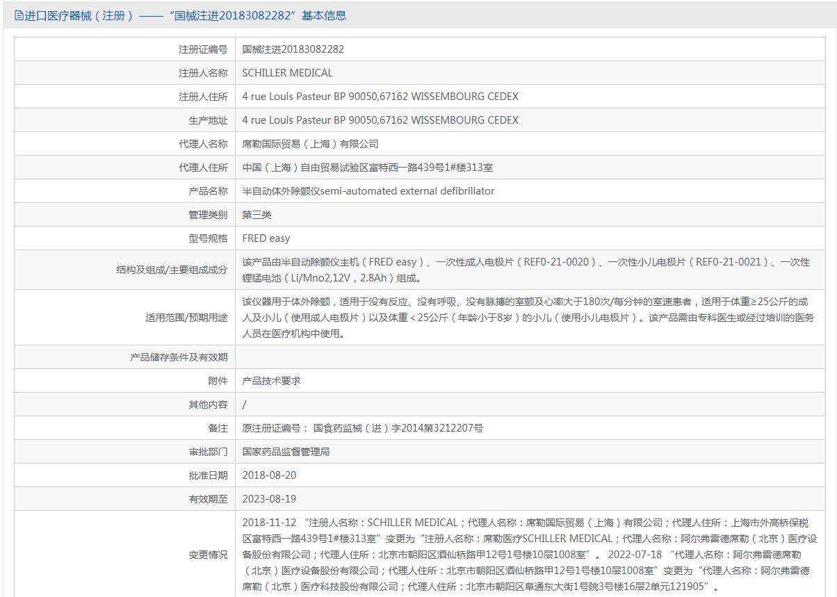The image size is (837, 597).
Task: Click attachment value 产品技术要求
Action: pyautogui.click(x=271, y=381)
